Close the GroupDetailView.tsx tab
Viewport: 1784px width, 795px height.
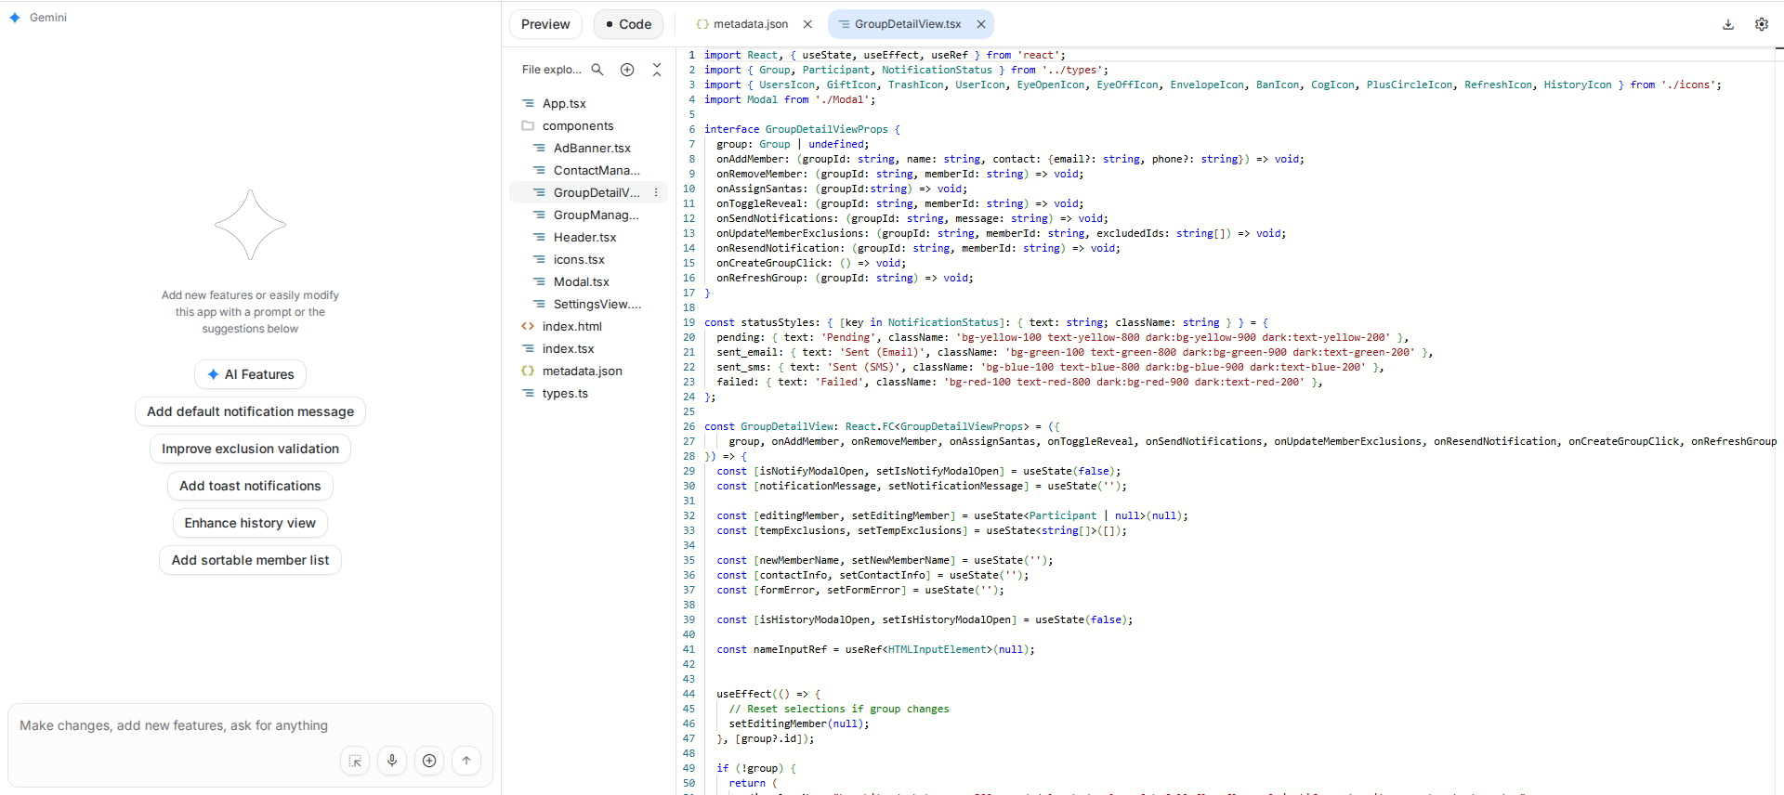(x=981, y=24)
